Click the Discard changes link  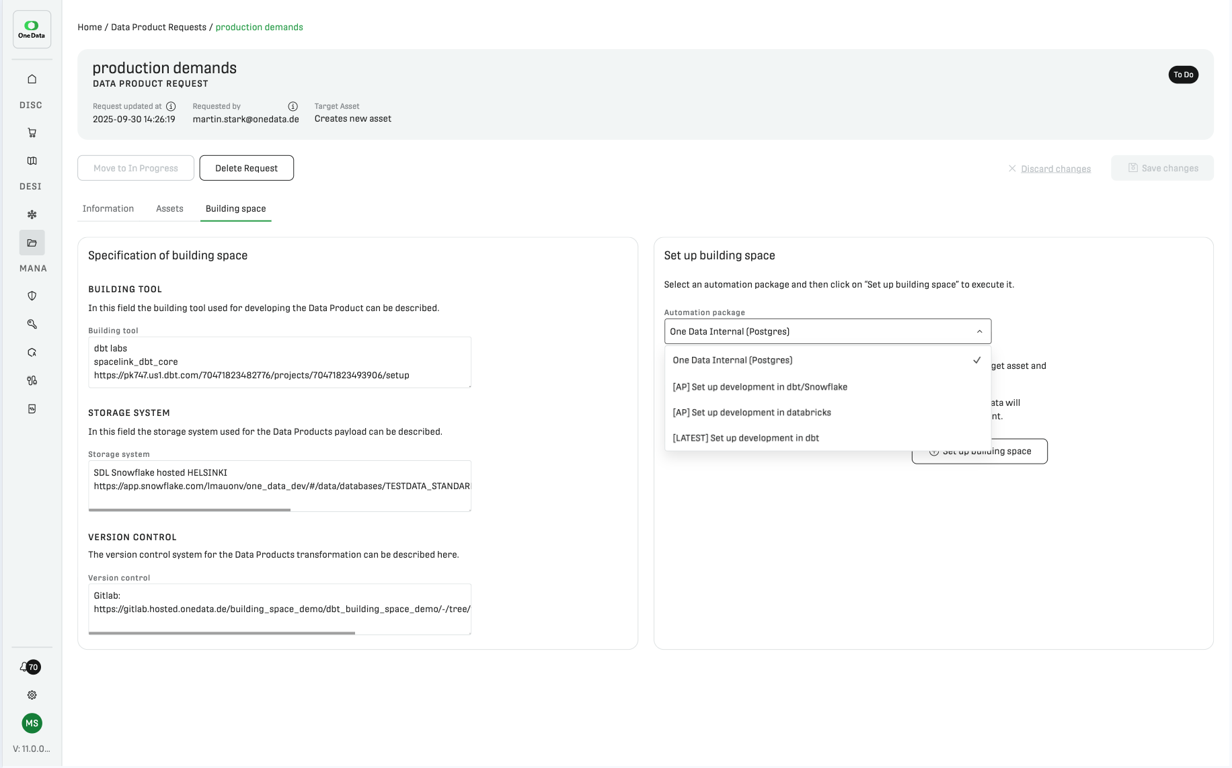click(1055, 169)
